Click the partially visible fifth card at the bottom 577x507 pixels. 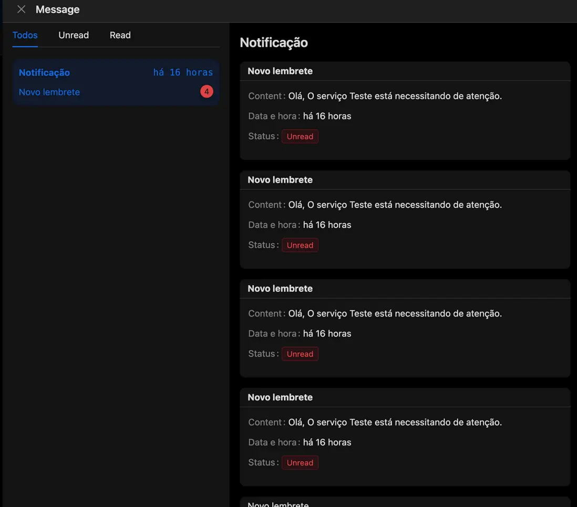click(405, 503)
